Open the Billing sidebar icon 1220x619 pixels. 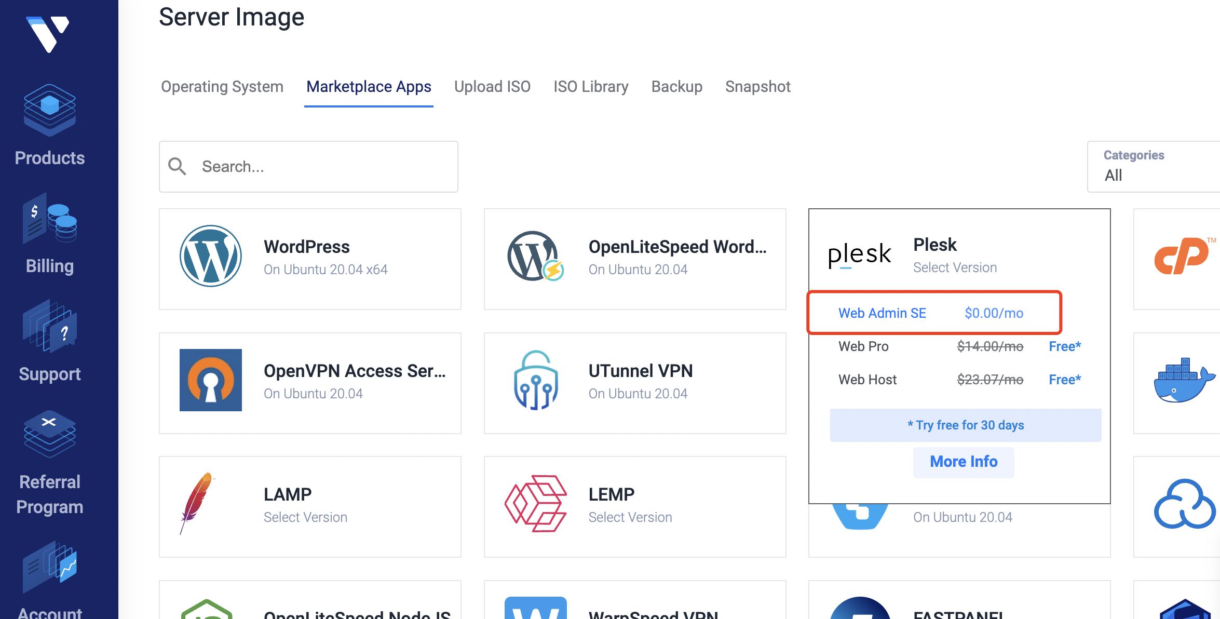(50, 218)
